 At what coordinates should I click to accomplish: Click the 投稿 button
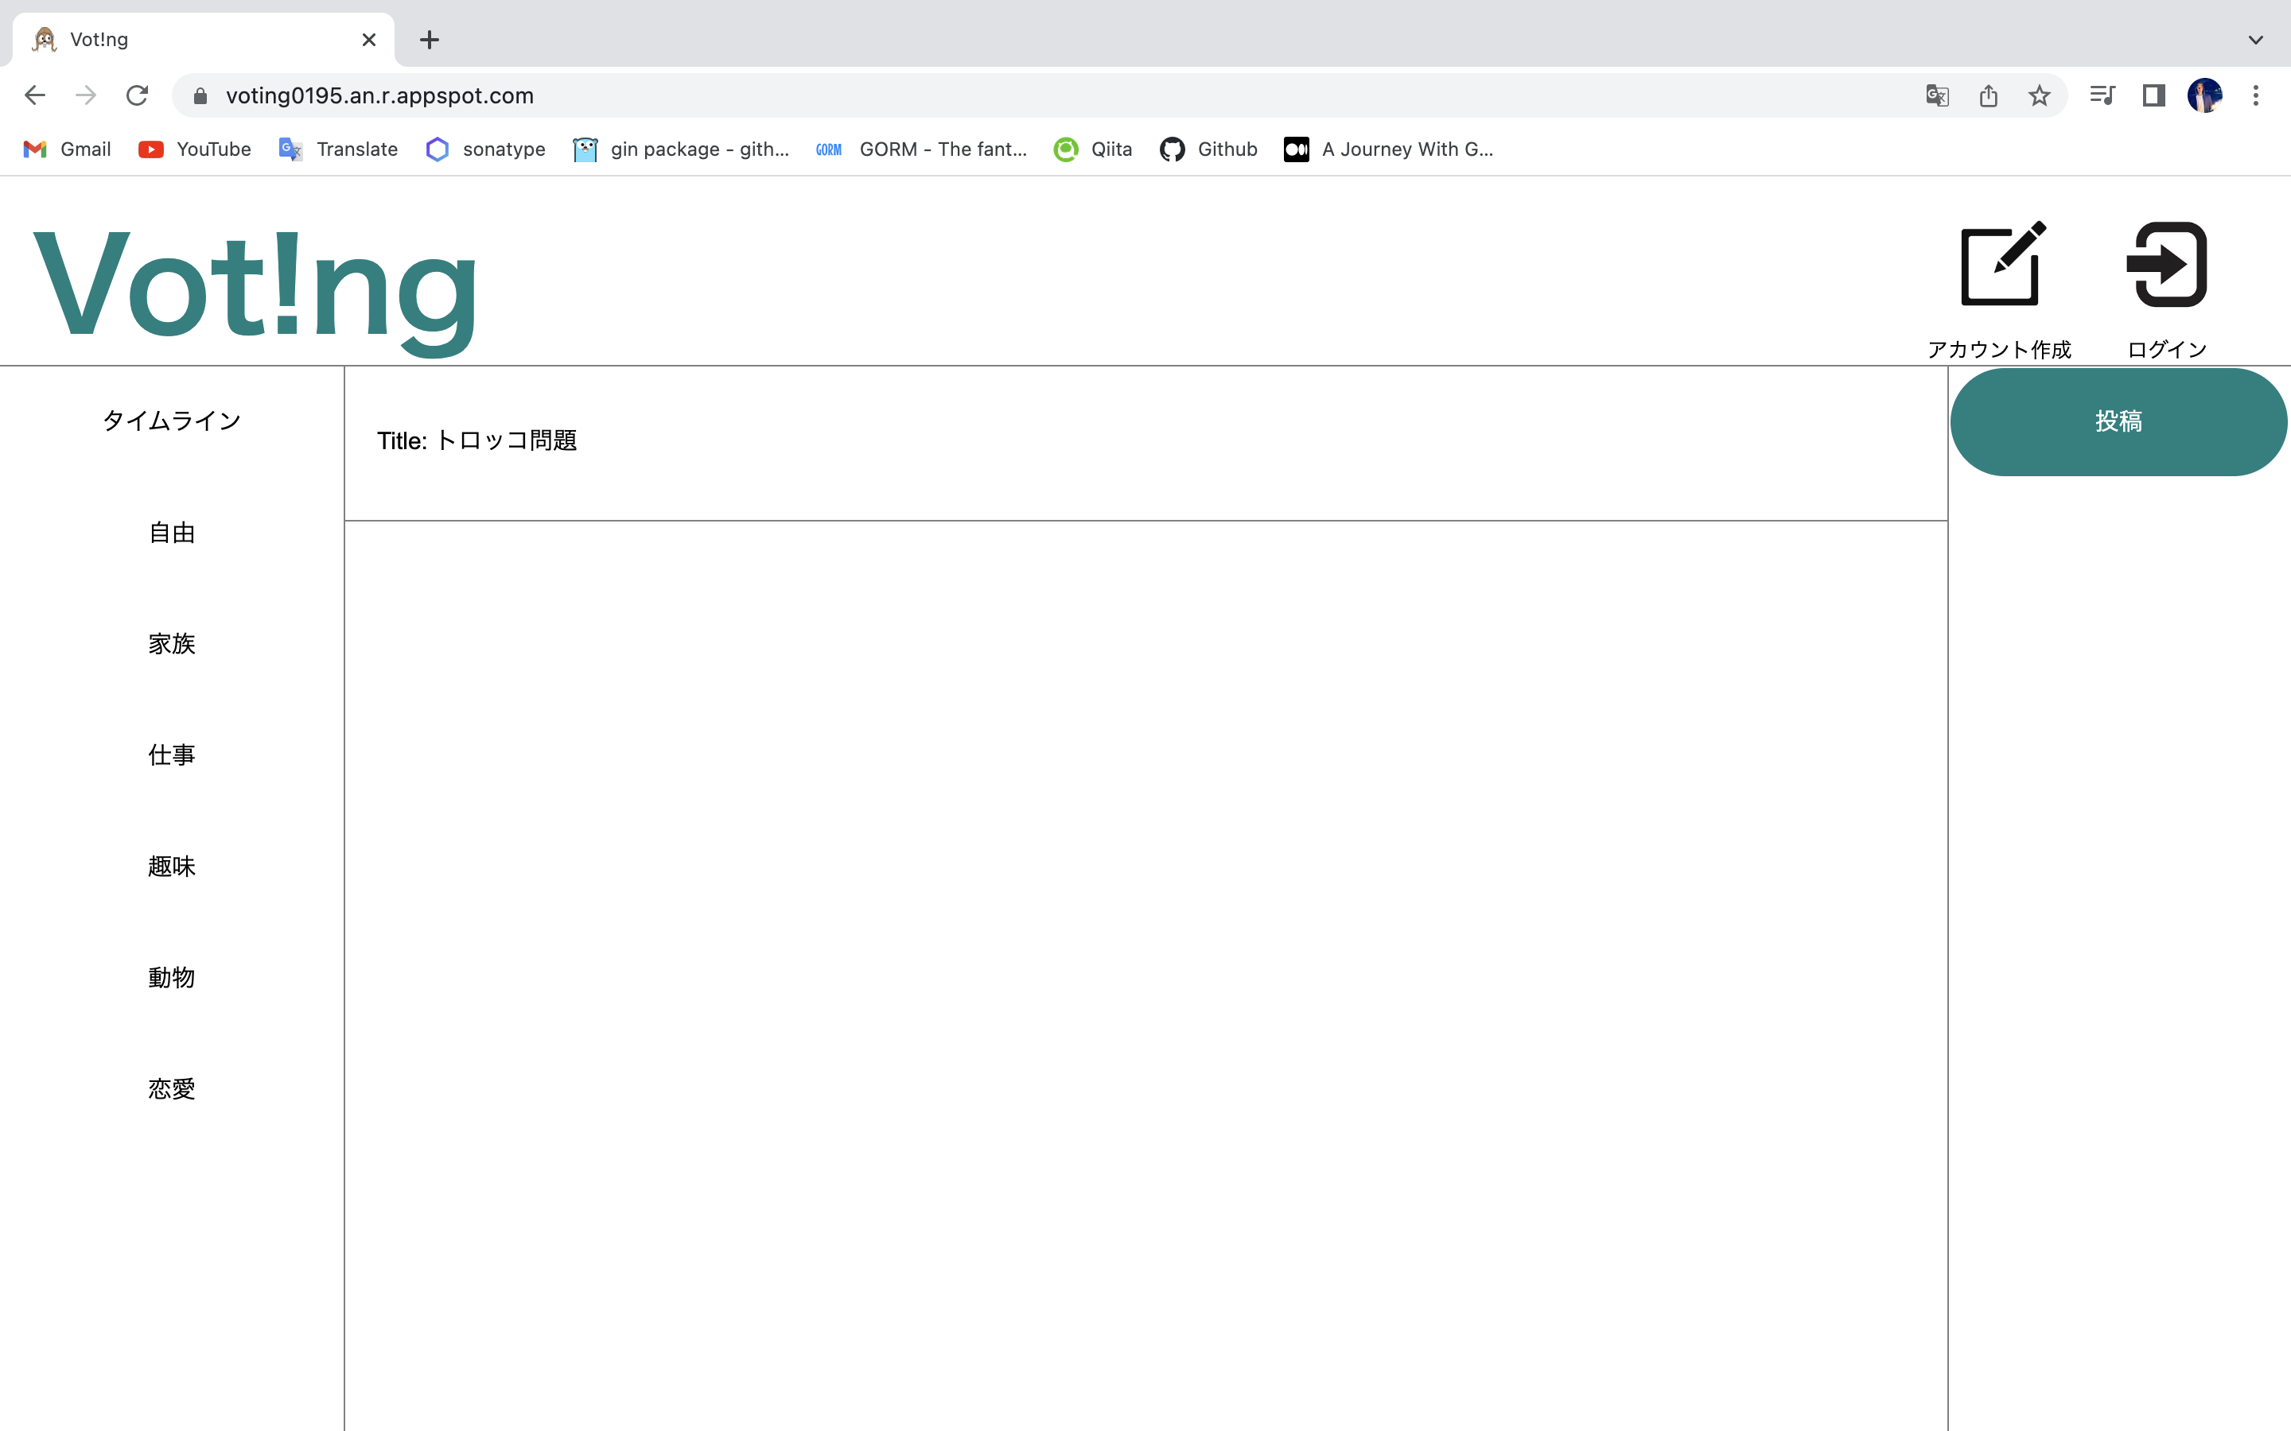(x=2118, y=422)
